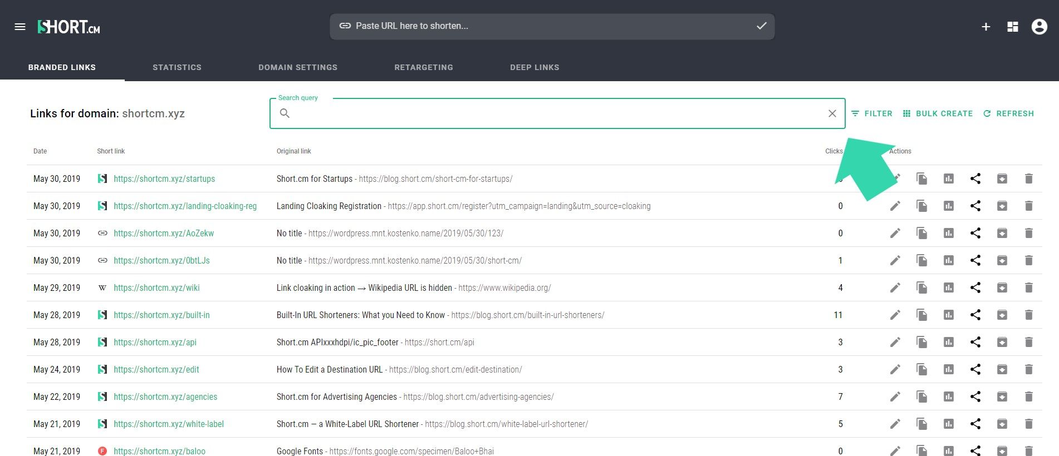The image size is (1059, 456).
Task: Switch to the Deep Links tab
Action: click(x=535, y=67)
